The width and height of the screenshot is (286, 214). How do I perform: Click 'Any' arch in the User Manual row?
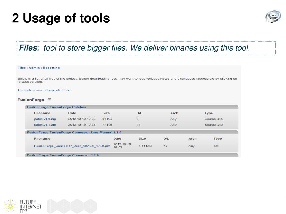click(192, 146)
